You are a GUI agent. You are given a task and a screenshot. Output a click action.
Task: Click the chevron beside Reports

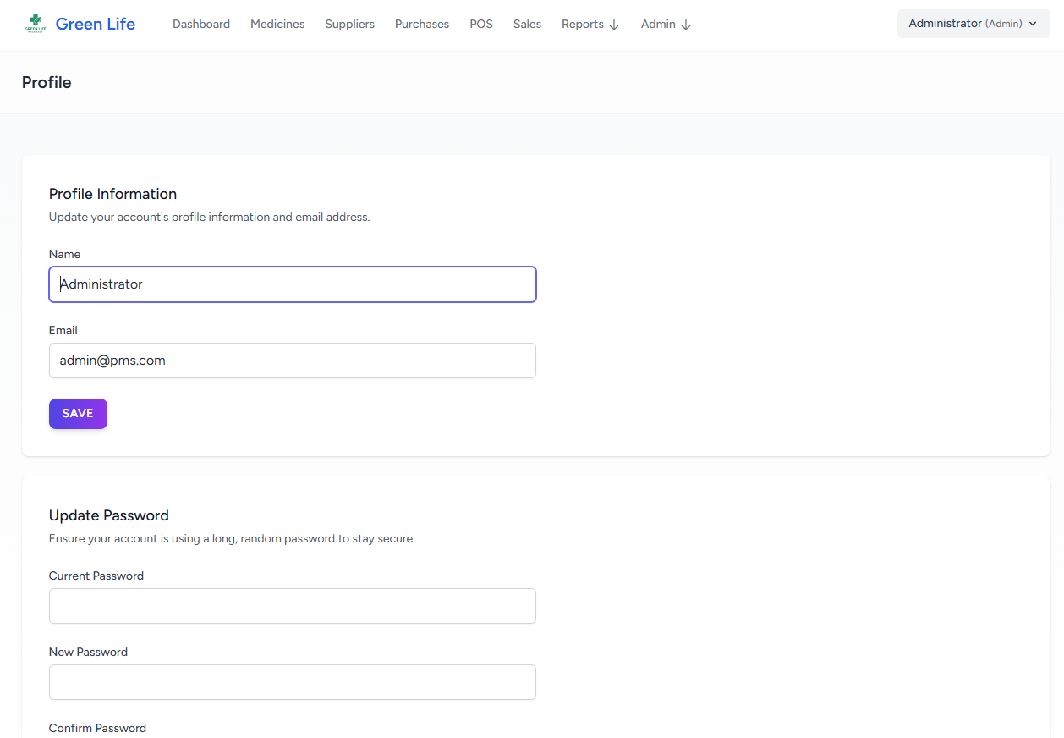point(616,25)
